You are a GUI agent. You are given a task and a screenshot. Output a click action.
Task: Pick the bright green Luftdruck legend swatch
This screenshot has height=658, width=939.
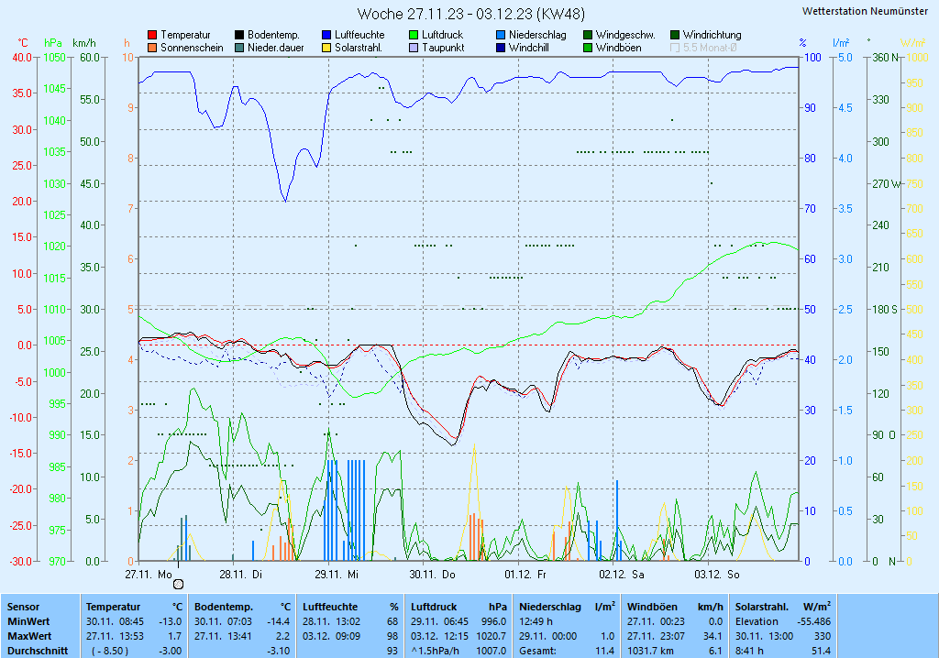(414, 36)
